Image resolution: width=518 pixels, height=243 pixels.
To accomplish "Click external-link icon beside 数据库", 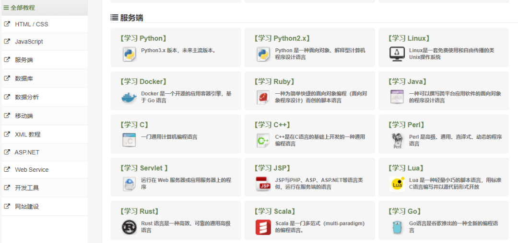I will point(7,78).
